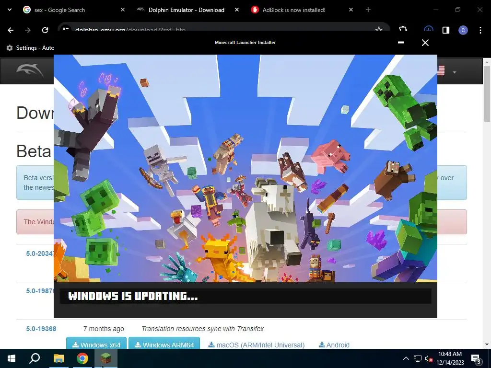Go back in Chrome
The height and width of the screenshot is (368, 491).
[x=11, y=30]
